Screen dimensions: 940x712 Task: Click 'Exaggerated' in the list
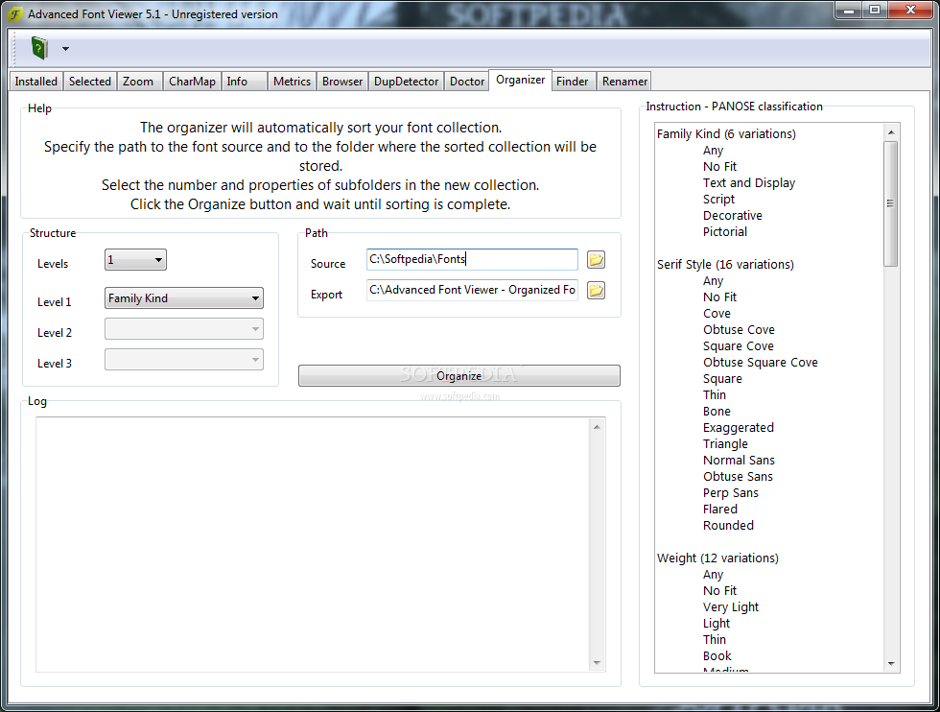click(738, 428)
